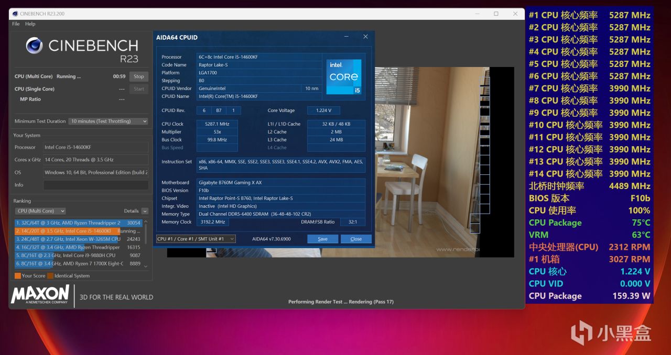The height and width of the screenshot is (355, 671).
Task: Open the File menu in Cinebench
Action: [16, 24]
